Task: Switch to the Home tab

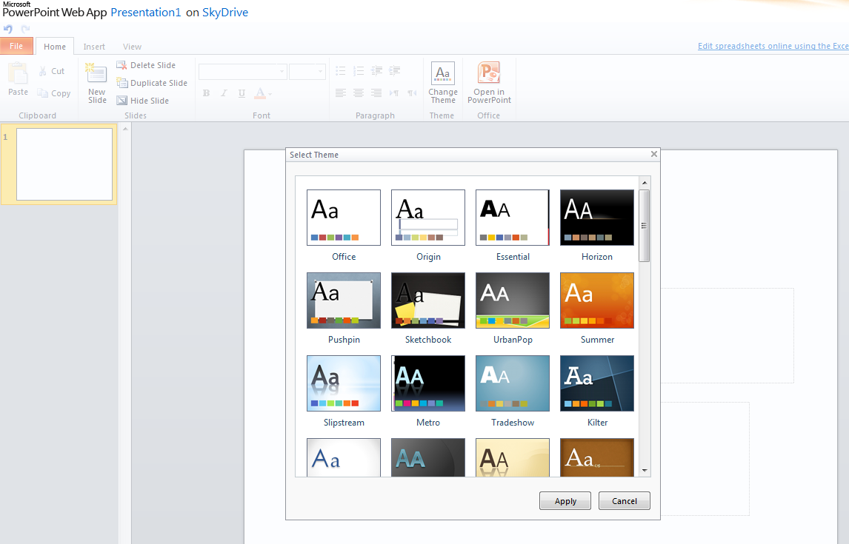Action: pyautogui.click(x=55, y=47)
